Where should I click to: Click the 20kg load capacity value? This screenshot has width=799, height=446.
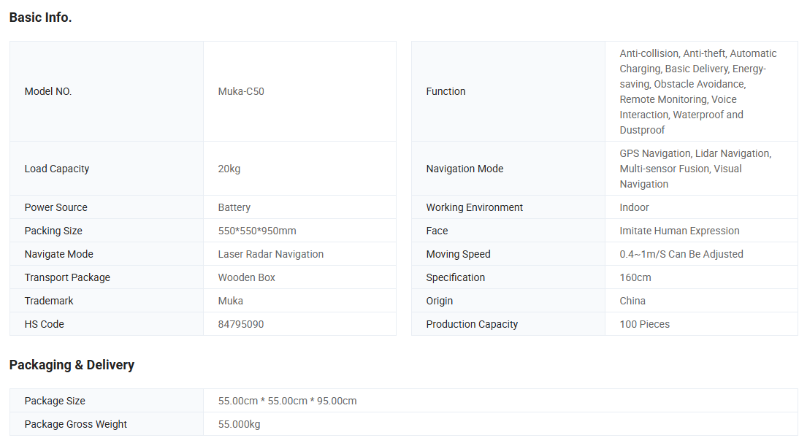pyautogui.click(x=229, y=169)
